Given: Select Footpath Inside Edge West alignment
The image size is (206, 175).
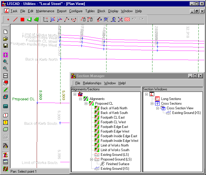Looking at the screenshot, I should pos(119,141).
